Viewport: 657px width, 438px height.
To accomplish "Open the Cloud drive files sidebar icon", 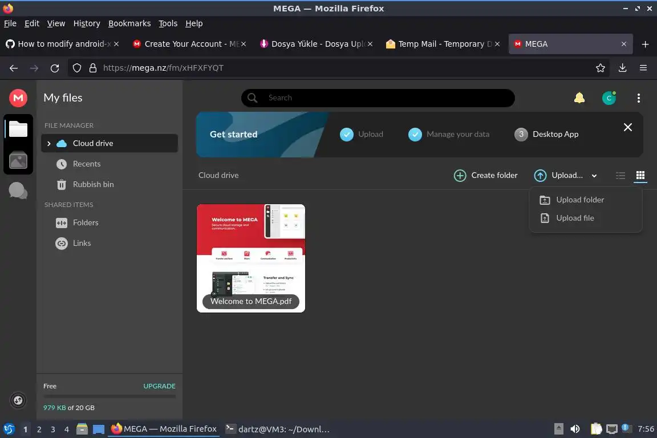I will click(18, 129).
